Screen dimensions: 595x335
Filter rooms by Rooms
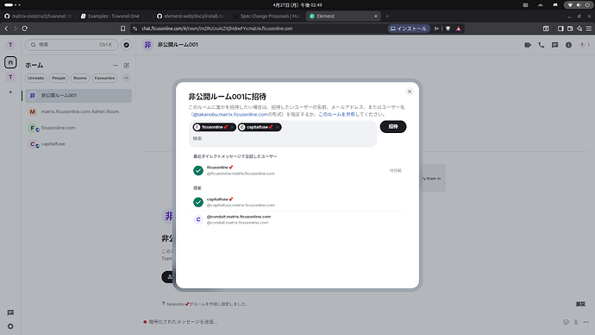coord(79,78)
